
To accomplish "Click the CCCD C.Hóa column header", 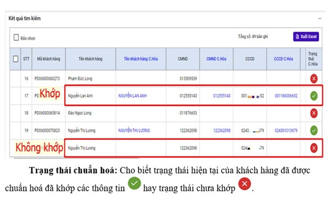I will tap(283, 59).
